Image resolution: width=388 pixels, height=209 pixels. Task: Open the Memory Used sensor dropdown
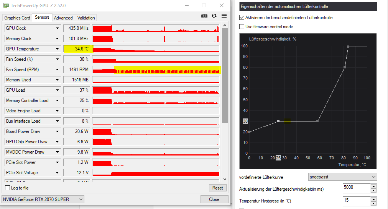(57, 80)
